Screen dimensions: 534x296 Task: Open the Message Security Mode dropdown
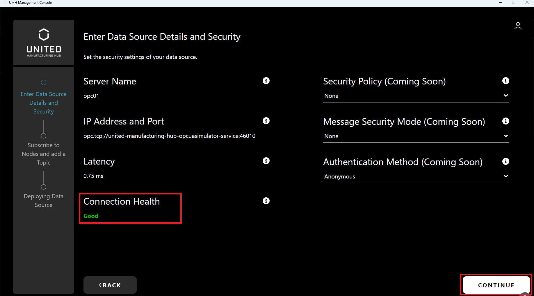[416, 136]
